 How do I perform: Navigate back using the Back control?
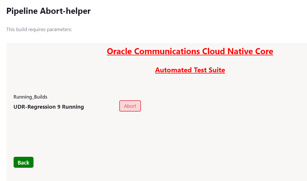click(x=23, y=162)
